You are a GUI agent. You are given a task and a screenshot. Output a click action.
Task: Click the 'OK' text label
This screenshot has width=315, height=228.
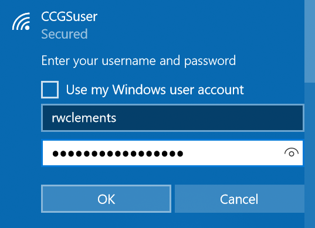coord(106,199)
